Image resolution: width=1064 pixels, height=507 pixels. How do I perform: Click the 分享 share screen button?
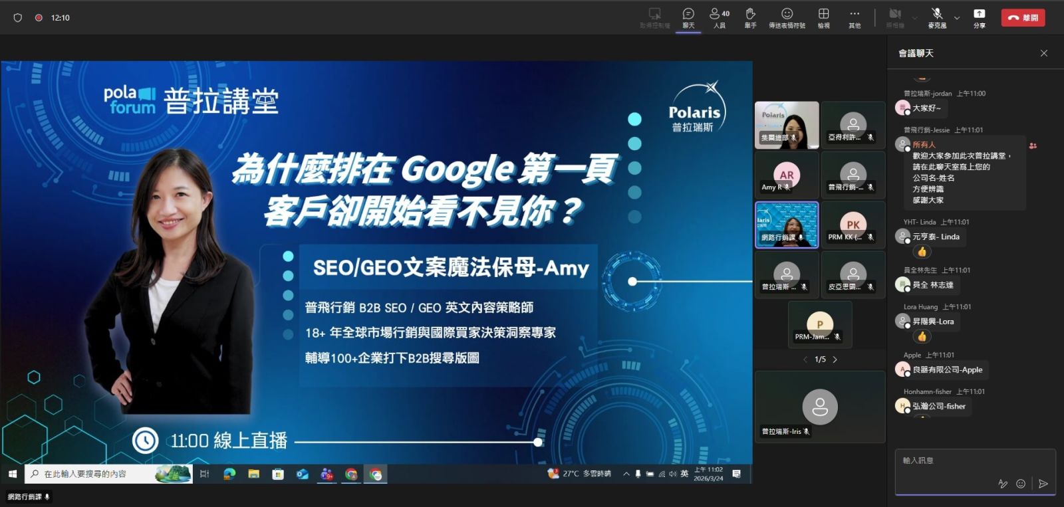point(979,17)
